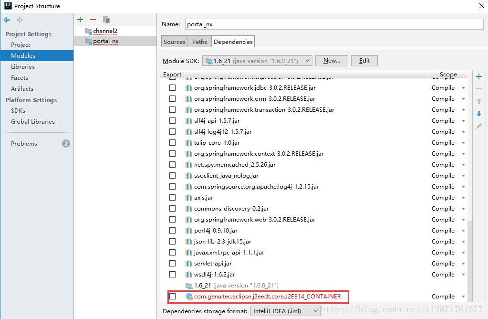Image resolution: width=488 pixels, height=319 pixels.
Task: Click the axis.jar library icon
Action: click(188, 198)
